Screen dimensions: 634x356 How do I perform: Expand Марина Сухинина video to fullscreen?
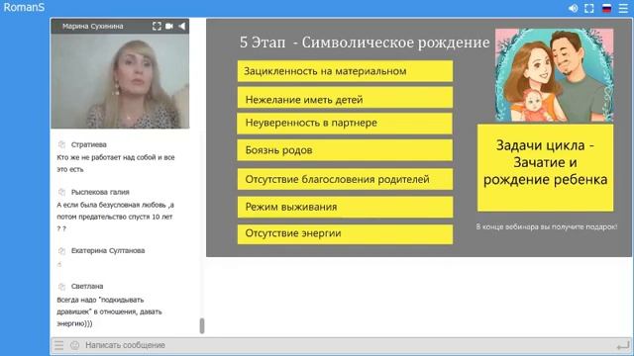coord(157,27)
